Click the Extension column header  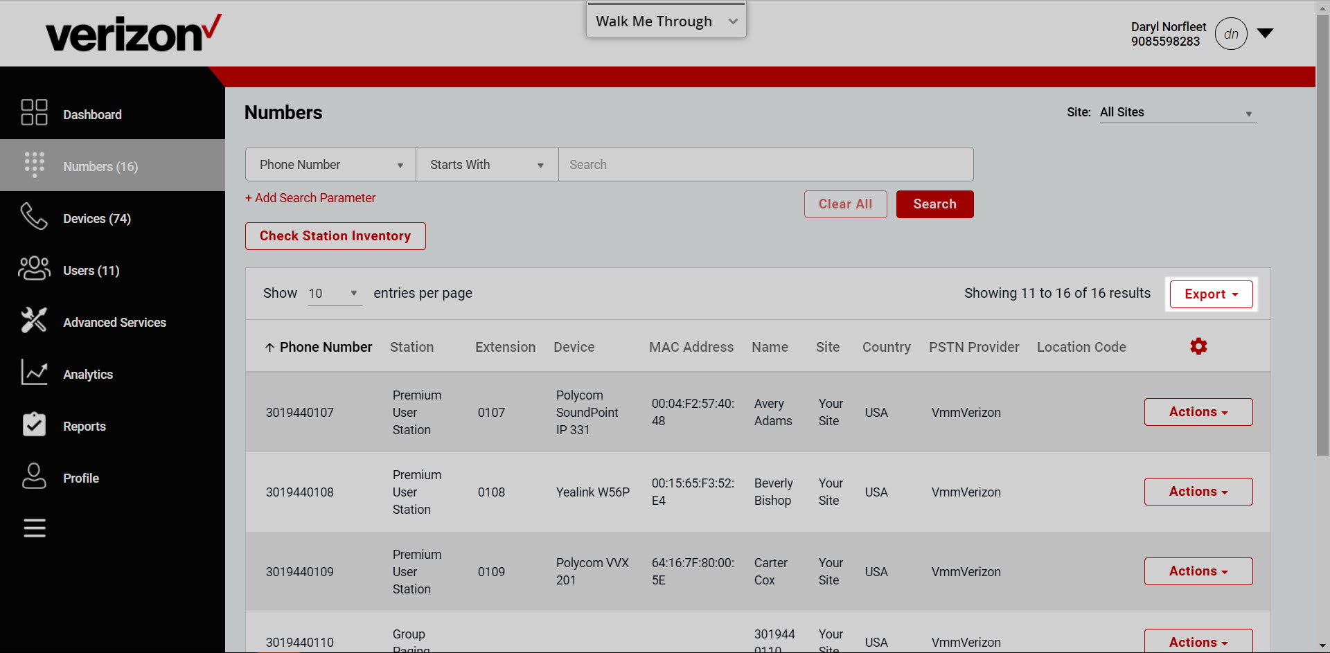pyautogui.click(x=505, y=347)
